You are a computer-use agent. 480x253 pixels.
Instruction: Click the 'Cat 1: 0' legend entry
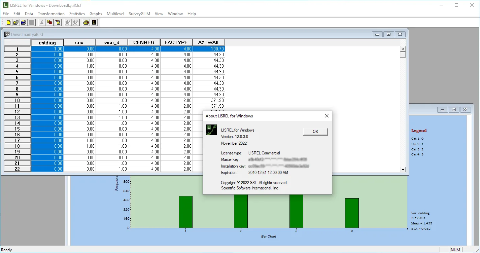(x=417, y=138)
